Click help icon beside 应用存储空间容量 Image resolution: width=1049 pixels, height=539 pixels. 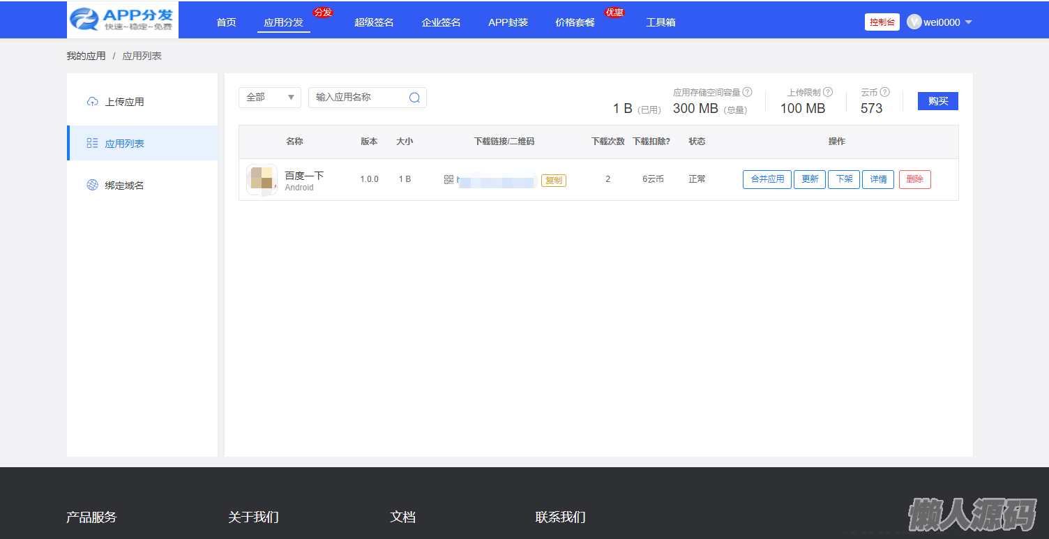click(x=747, y=92)
